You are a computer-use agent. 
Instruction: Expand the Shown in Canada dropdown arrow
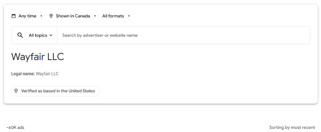(95, 16)
